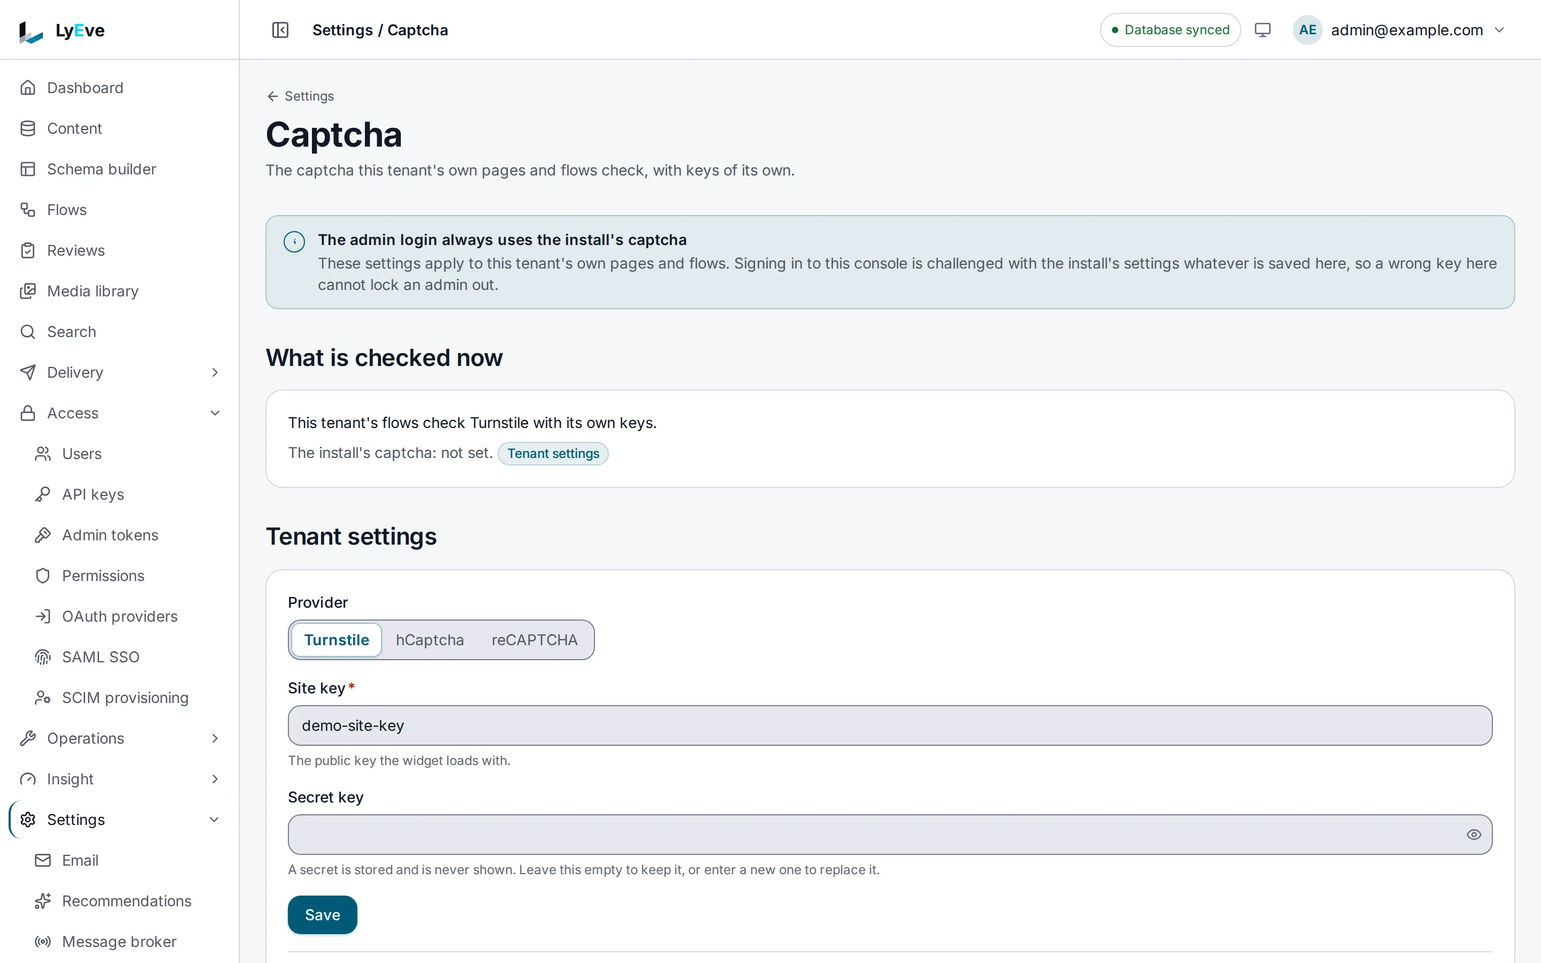This screenshot has height=963, width=1541.
Task: Click the LyEve brand name
Action: 80,30
